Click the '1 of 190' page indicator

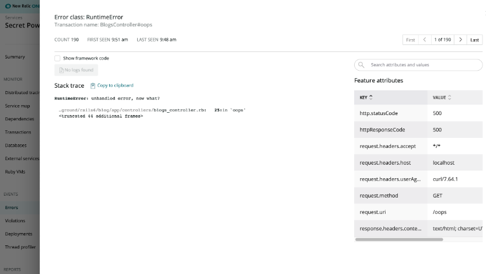click(x=443, y=40)
